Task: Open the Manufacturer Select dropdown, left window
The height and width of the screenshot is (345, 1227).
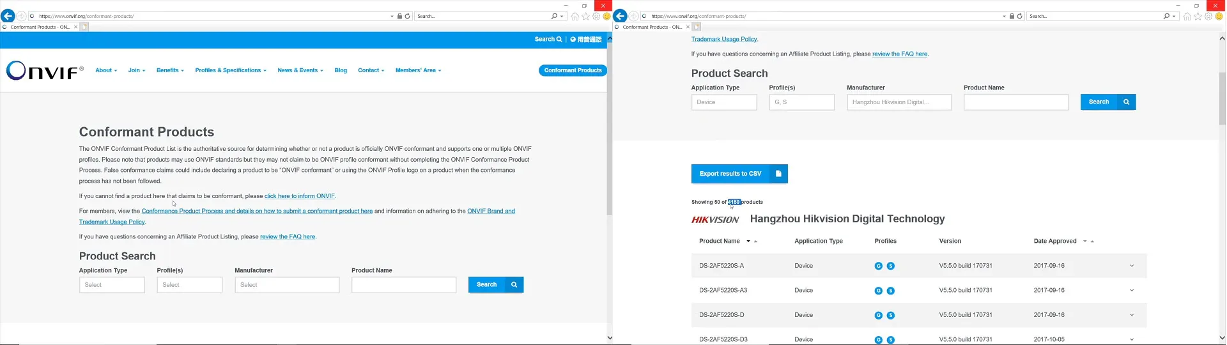Action: (287, 285)
